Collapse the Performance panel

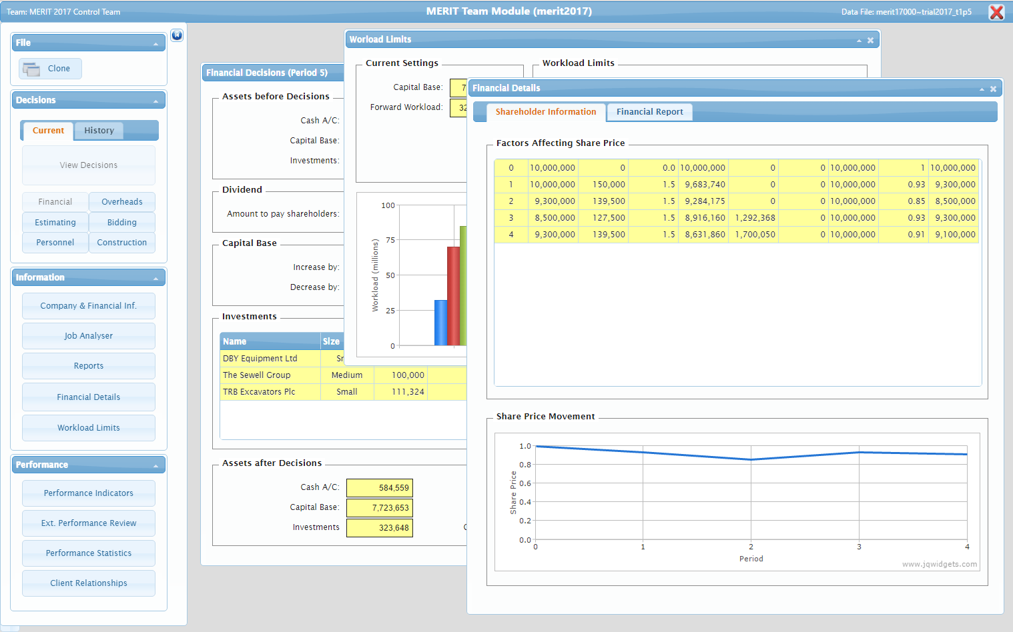[155, 466]
